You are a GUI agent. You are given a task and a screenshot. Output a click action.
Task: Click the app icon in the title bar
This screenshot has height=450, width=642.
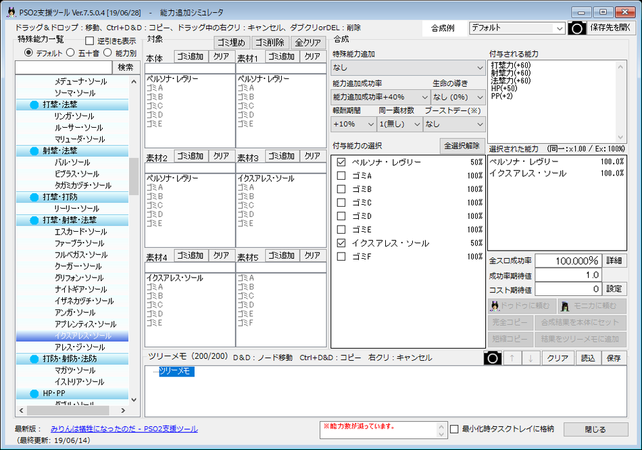click(x=11, y=12)
